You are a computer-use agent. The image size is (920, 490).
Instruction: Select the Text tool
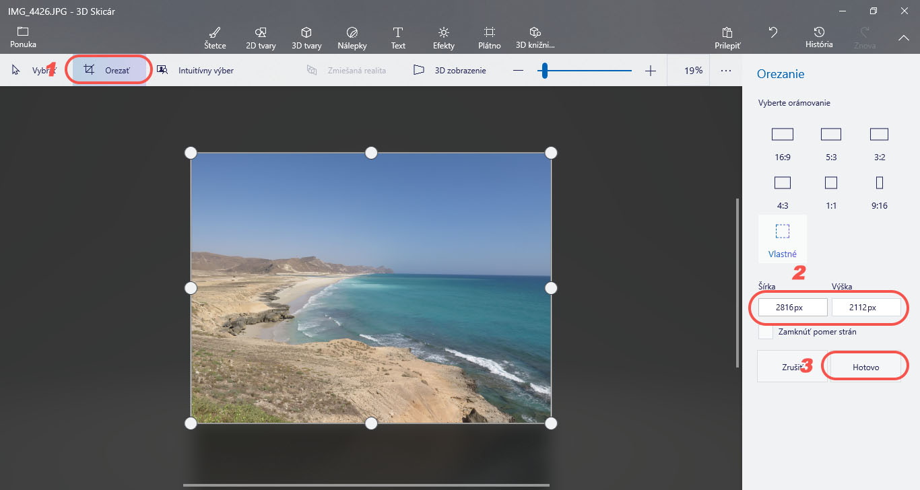tap(398, 38)
